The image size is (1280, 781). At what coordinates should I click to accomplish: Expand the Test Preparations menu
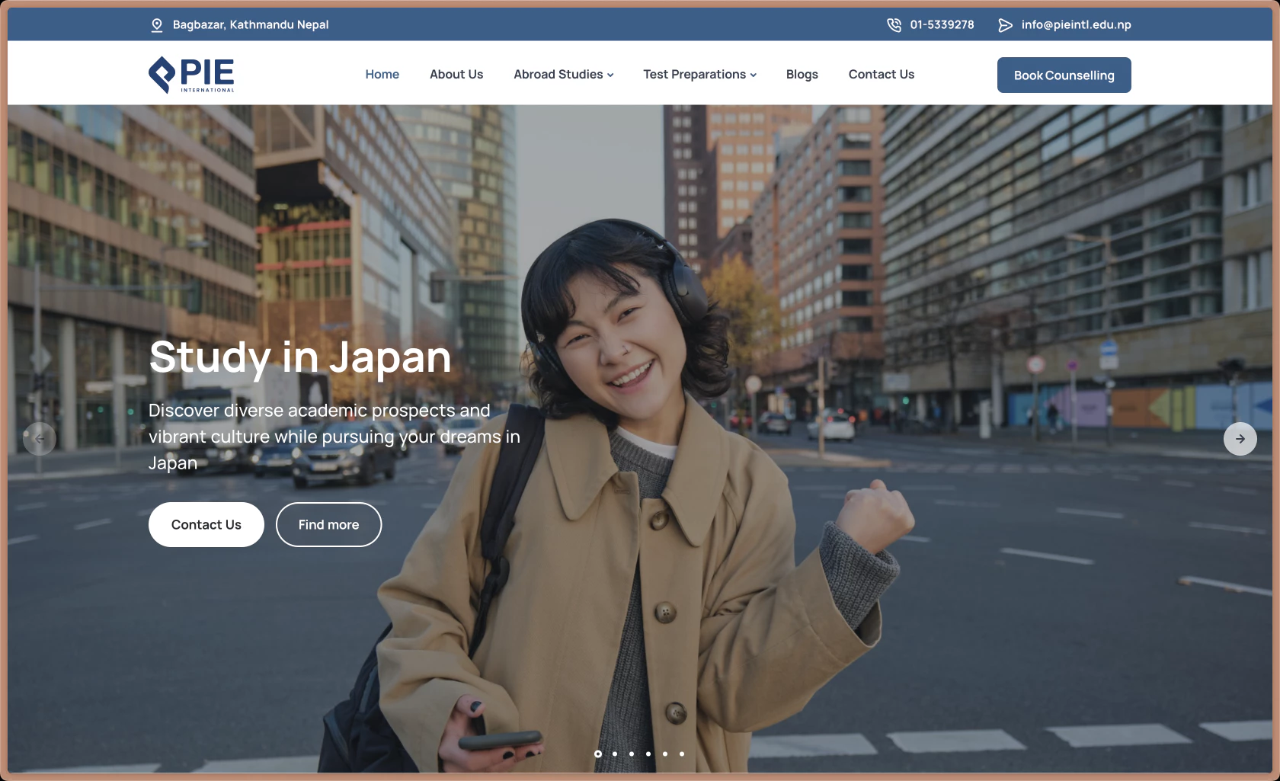(694, 74)
